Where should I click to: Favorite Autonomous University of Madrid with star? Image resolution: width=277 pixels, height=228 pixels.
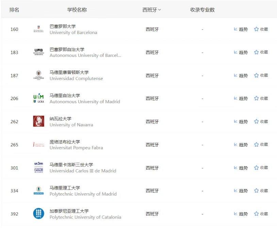tap(261, 98)
